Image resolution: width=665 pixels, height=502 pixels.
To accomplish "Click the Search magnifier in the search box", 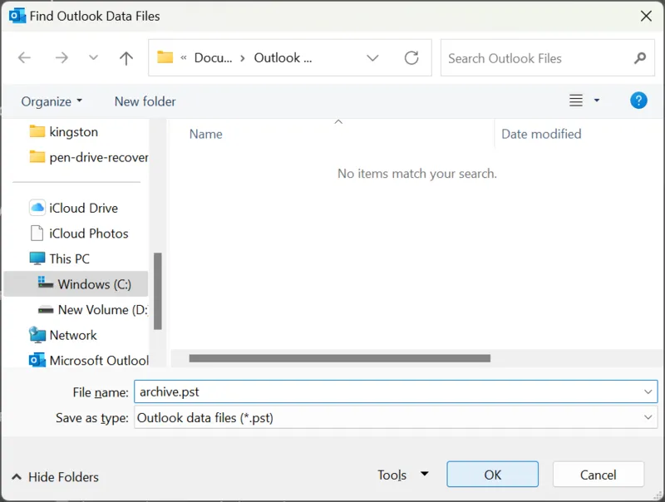I will tap(639, 58).
